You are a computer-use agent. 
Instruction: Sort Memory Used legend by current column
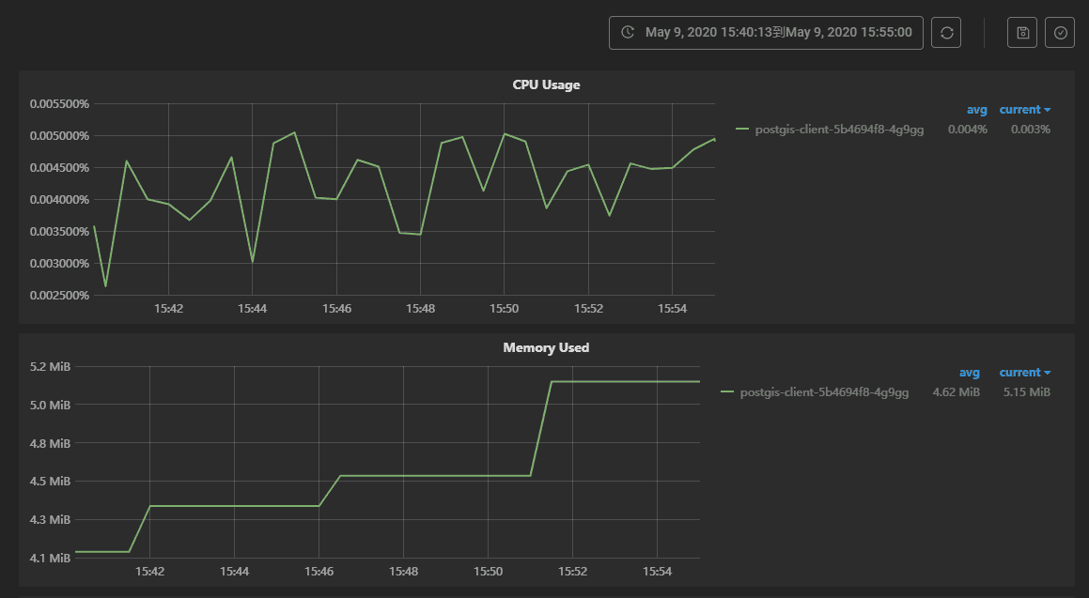click(1024, 373)
